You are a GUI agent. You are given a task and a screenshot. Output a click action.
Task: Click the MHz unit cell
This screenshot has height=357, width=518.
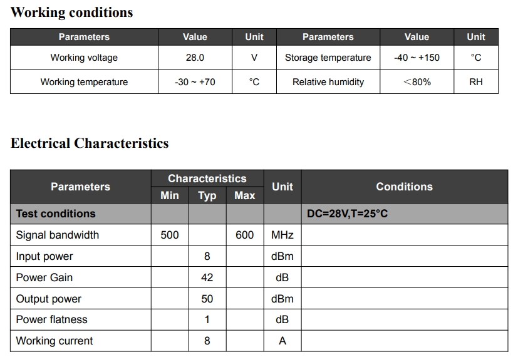[x=282, y=235]
